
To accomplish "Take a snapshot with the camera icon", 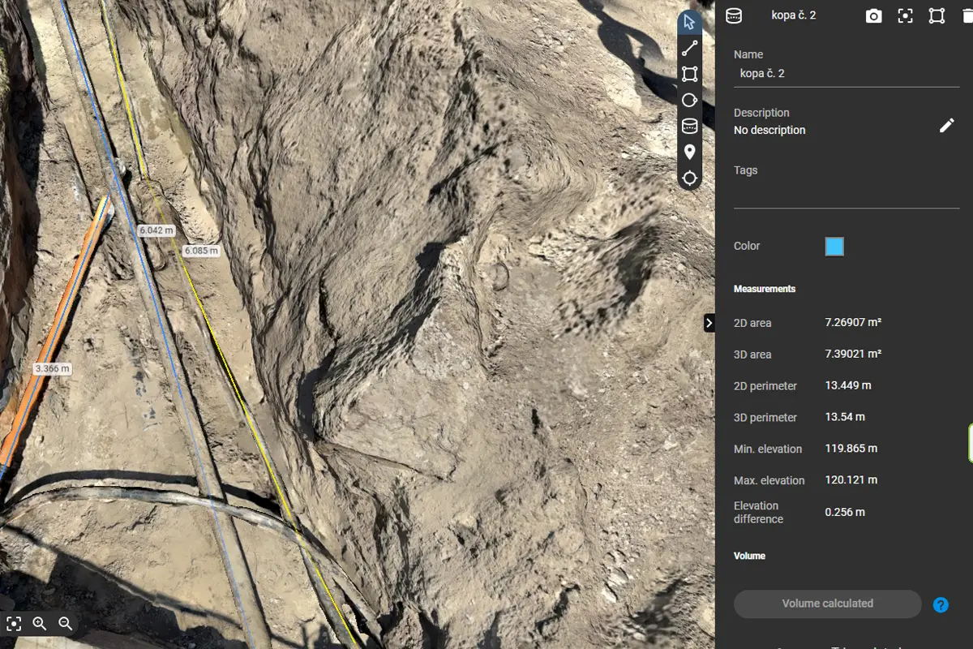I will click(873, 16).
